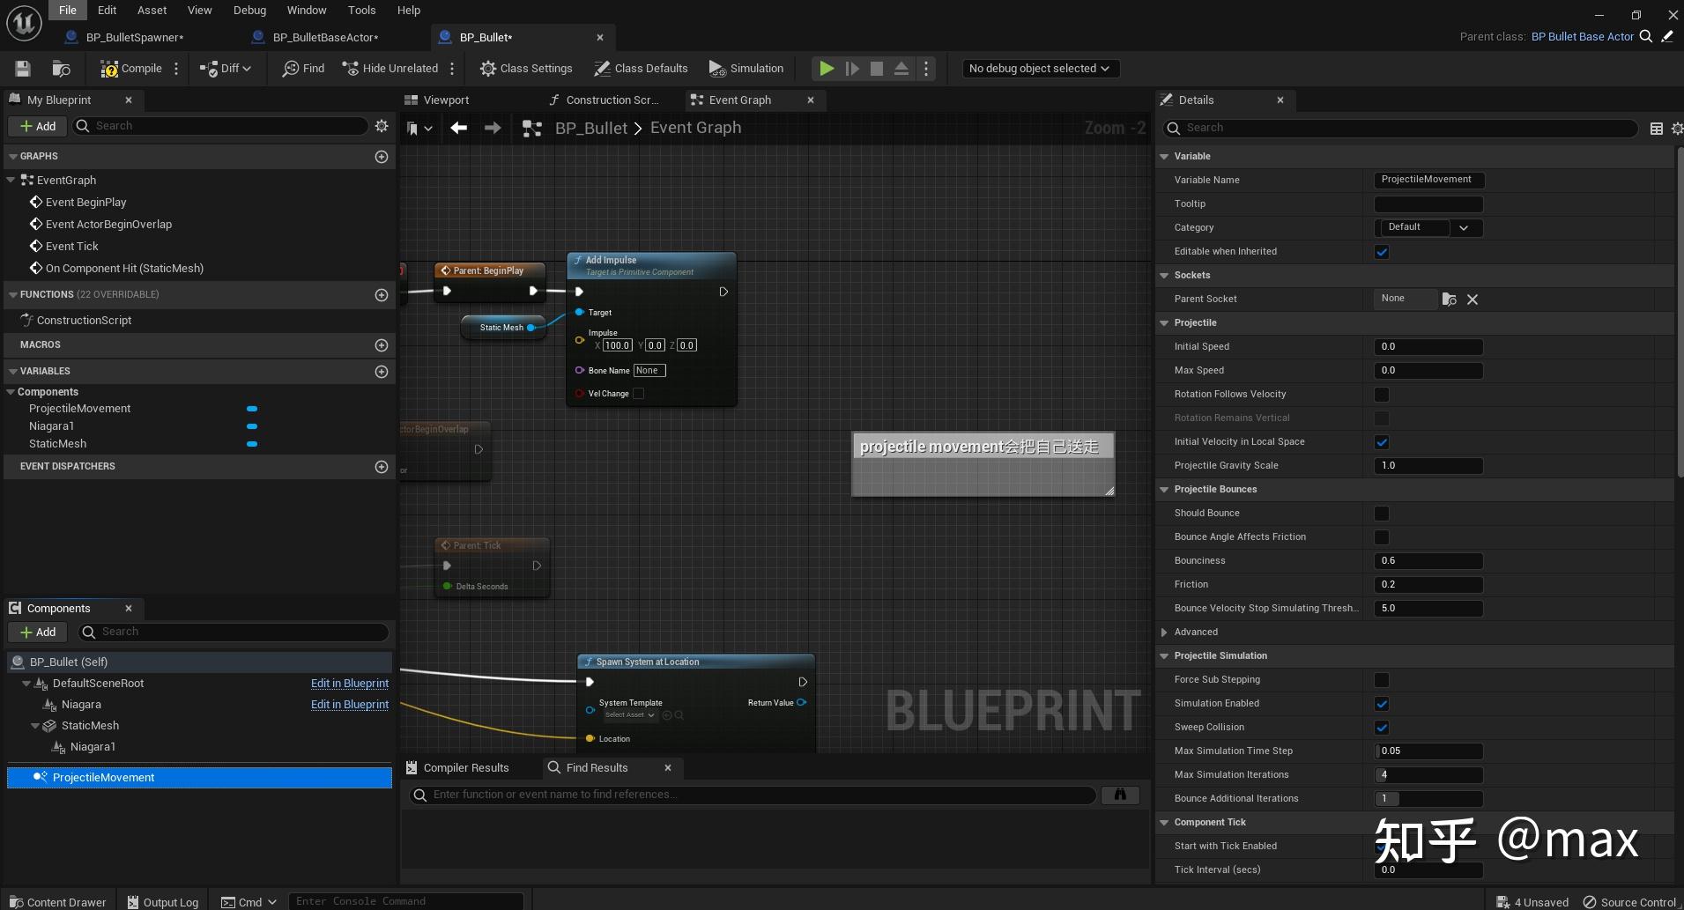Toggle Hide Unrelated nodes
Screen dimensions: 1684x910
click(390, 69)
